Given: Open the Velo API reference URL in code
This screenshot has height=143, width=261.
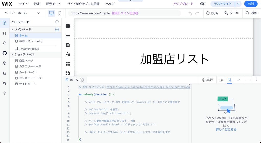Looking at the screenshot, I should click(x=149, y=87).
